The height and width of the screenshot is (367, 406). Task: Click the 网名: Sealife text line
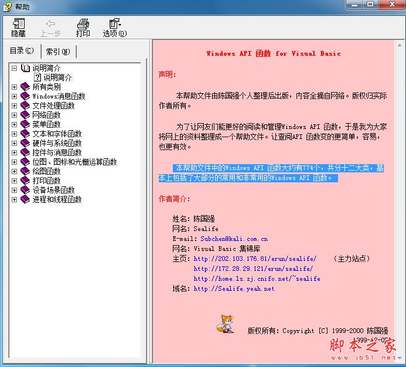click(x=195, y=229)
